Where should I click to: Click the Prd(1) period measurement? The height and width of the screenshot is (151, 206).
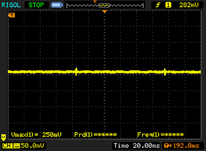point(96,135)
